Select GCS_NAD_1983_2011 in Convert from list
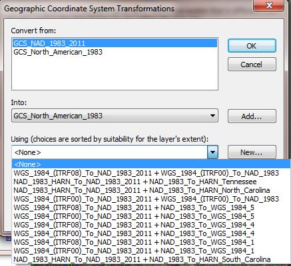 [x=115, y=43]
